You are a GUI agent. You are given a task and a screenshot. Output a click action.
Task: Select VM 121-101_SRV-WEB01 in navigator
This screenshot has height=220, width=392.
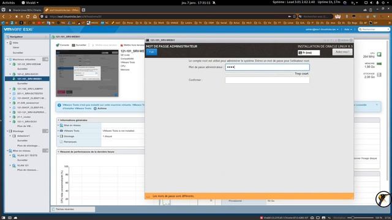click(x=29, y=79)
